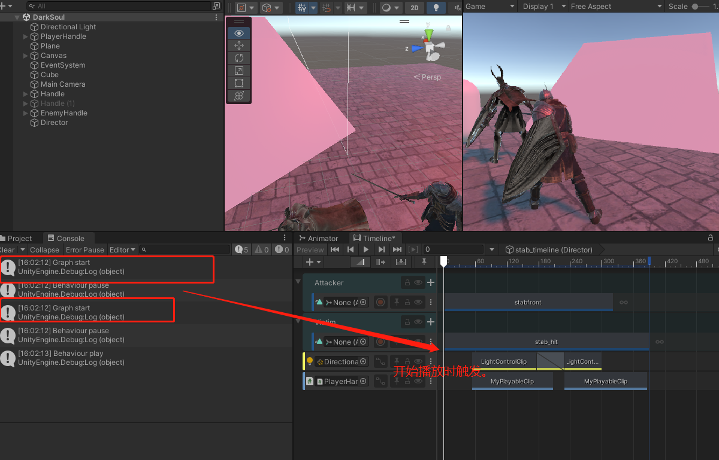Open options menu on stabfront track row

pos(430,302)
